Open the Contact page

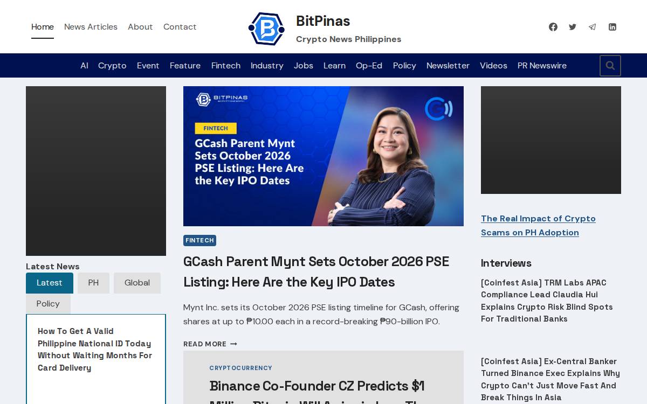pos(180,27)
